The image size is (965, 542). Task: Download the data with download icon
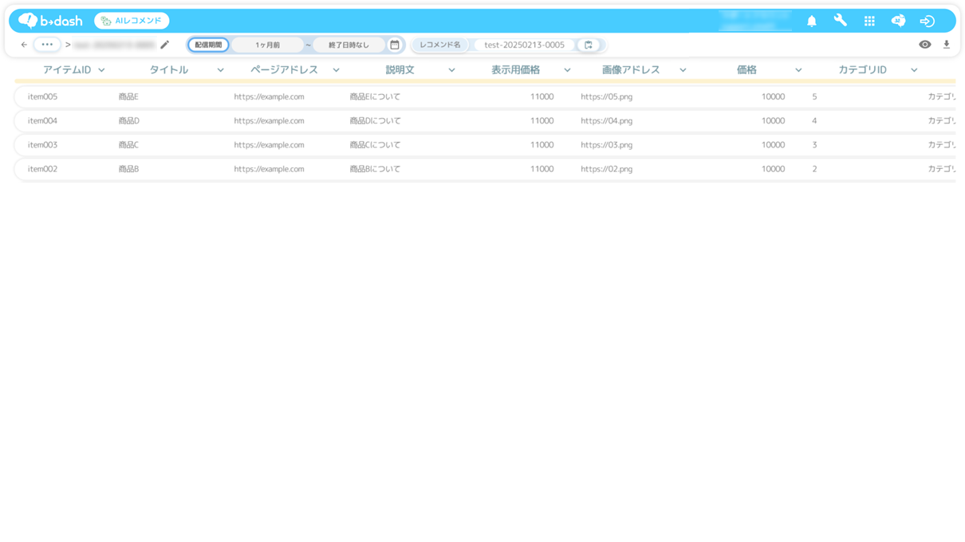[947, 45]
